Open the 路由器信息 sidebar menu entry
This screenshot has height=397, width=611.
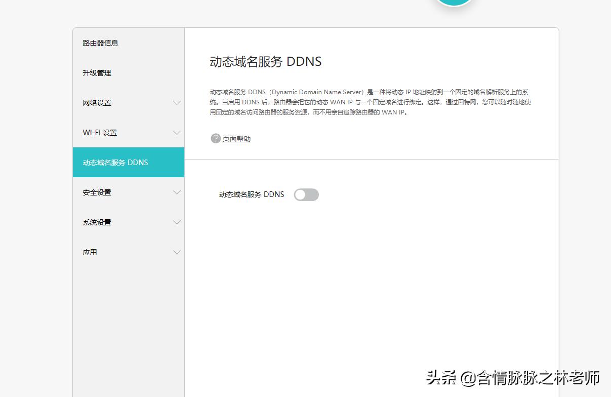coord(101,43)
